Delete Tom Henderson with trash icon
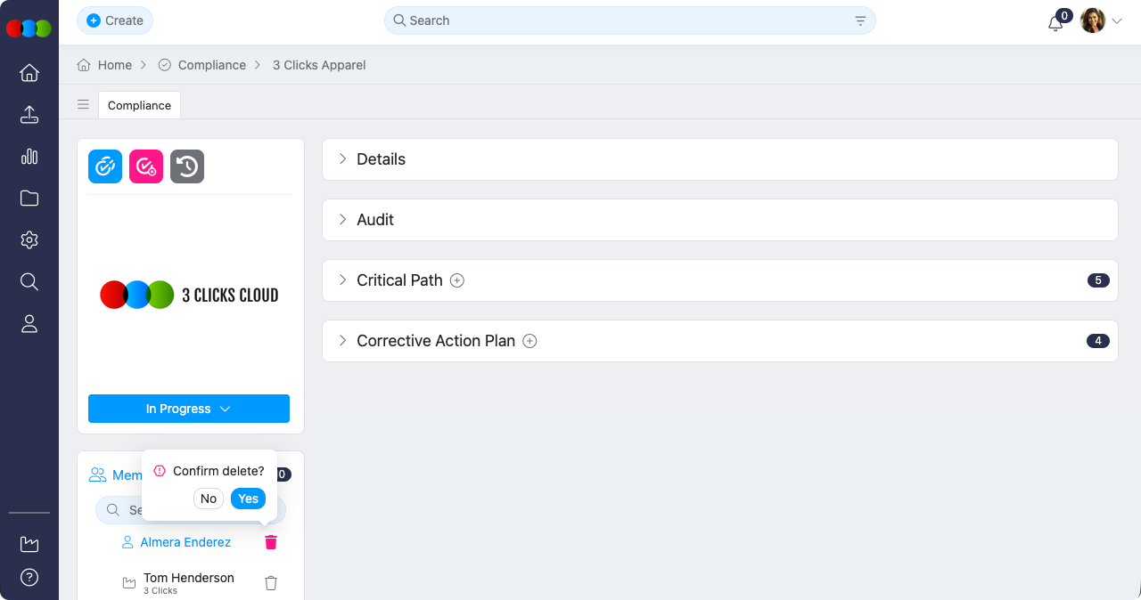 (271, 583)
